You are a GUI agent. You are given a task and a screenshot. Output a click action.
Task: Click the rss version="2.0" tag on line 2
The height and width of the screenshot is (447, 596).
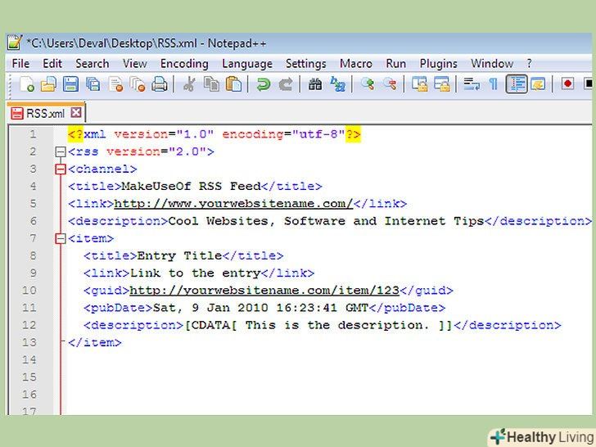(141, 151)
